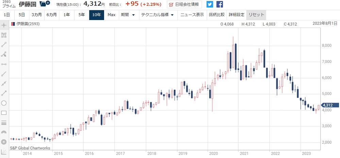This screenshot has height=158, width=340.
Task: Share on Twitter icon
Action: click(210, 4)
